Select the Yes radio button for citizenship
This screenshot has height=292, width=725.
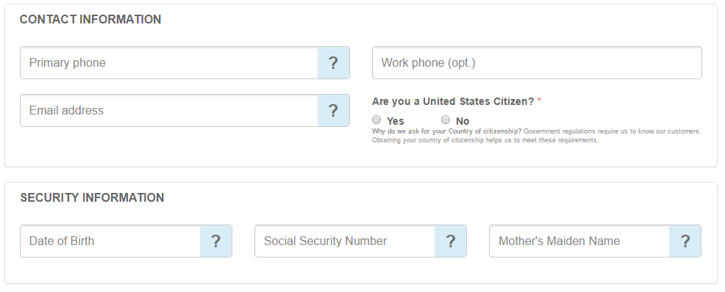[x=376, y=120]
